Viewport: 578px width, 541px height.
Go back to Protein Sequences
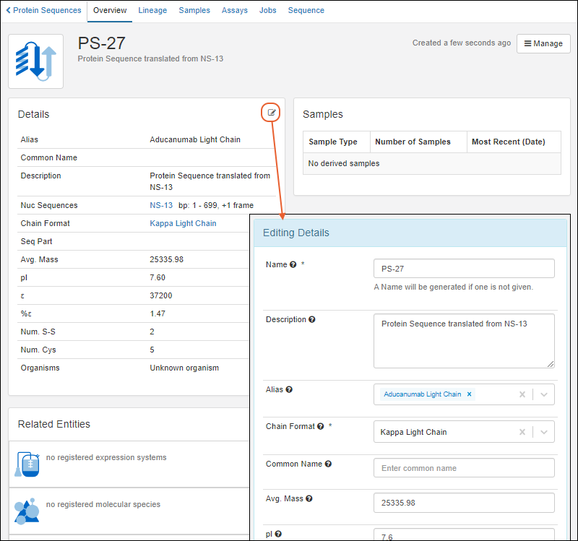point(43,11)
